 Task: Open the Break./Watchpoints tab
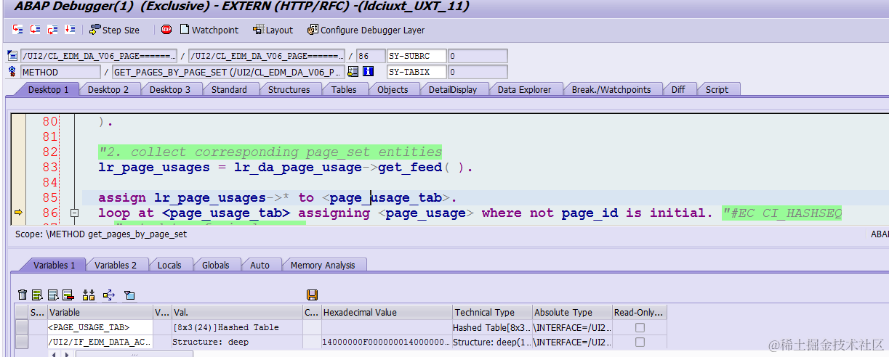611,89
